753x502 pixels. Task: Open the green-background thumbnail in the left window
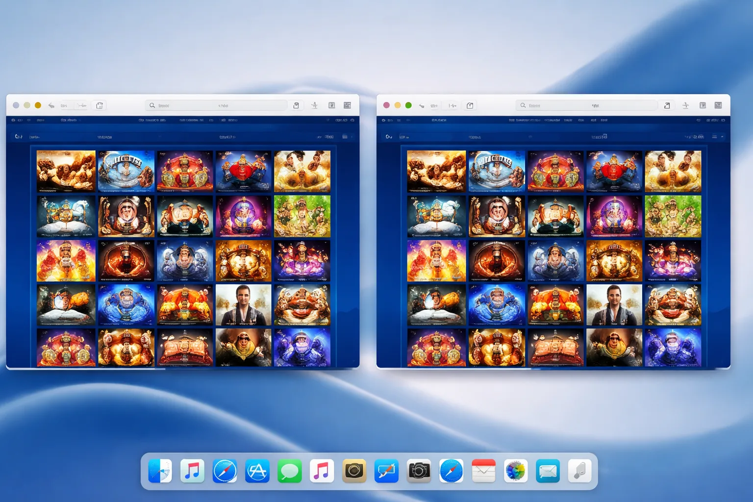tap(302, 216)
